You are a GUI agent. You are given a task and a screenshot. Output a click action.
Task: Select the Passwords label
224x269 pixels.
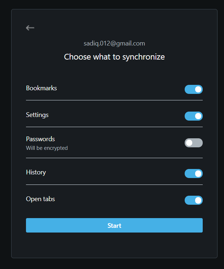pos(40,139)
